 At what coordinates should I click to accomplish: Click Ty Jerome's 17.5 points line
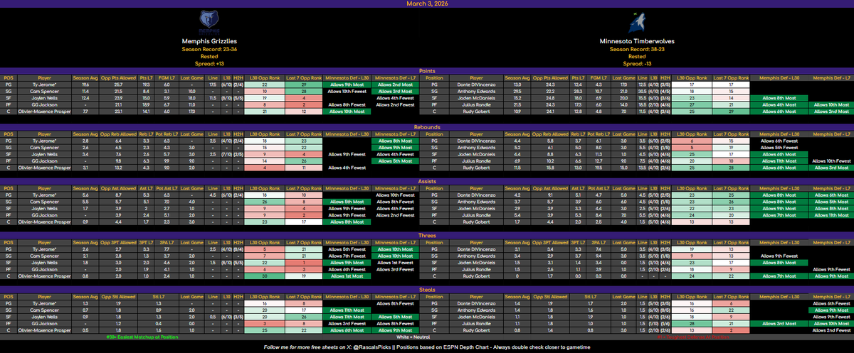coord(213,85)
